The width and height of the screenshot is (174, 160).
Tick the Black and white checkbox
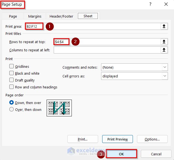click(x=12, y=73)
